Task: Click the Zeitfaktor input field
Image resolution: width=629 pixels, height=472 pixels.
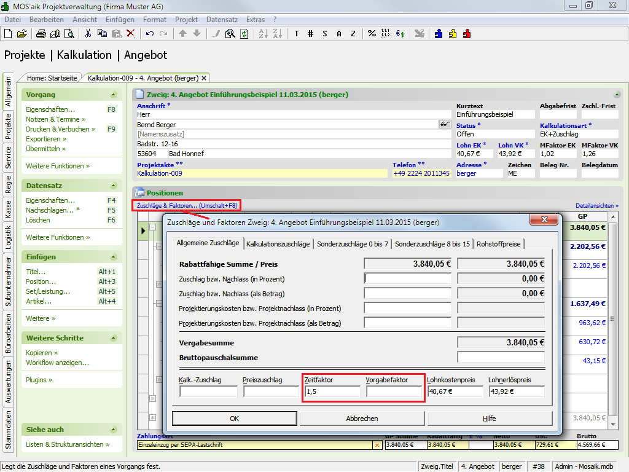Action: pos(332,391)
